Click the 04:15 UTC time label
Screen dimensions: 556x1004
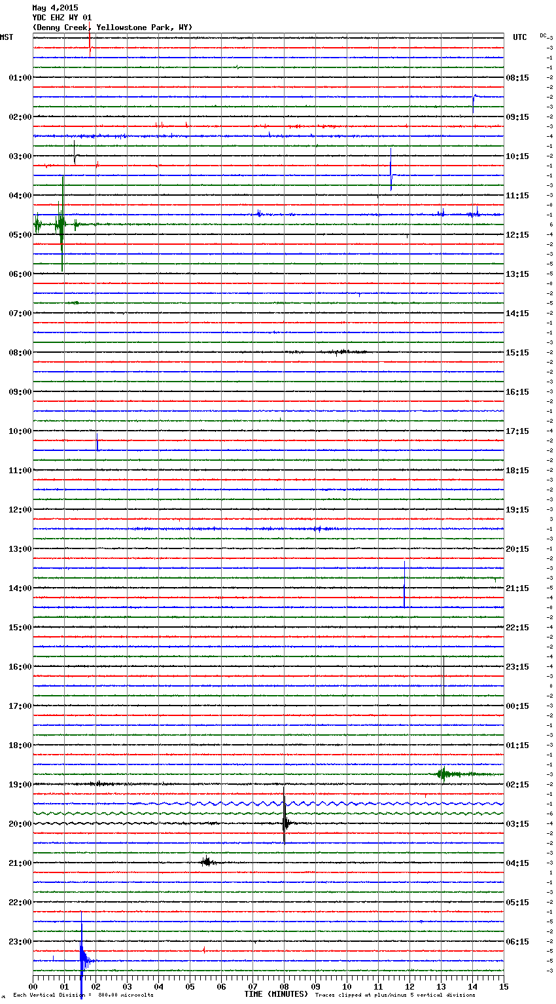[x=517, y=863]
